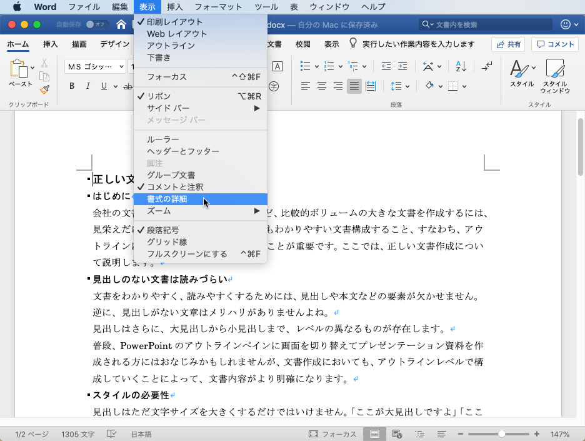Click the コメント button

point(555,44)
